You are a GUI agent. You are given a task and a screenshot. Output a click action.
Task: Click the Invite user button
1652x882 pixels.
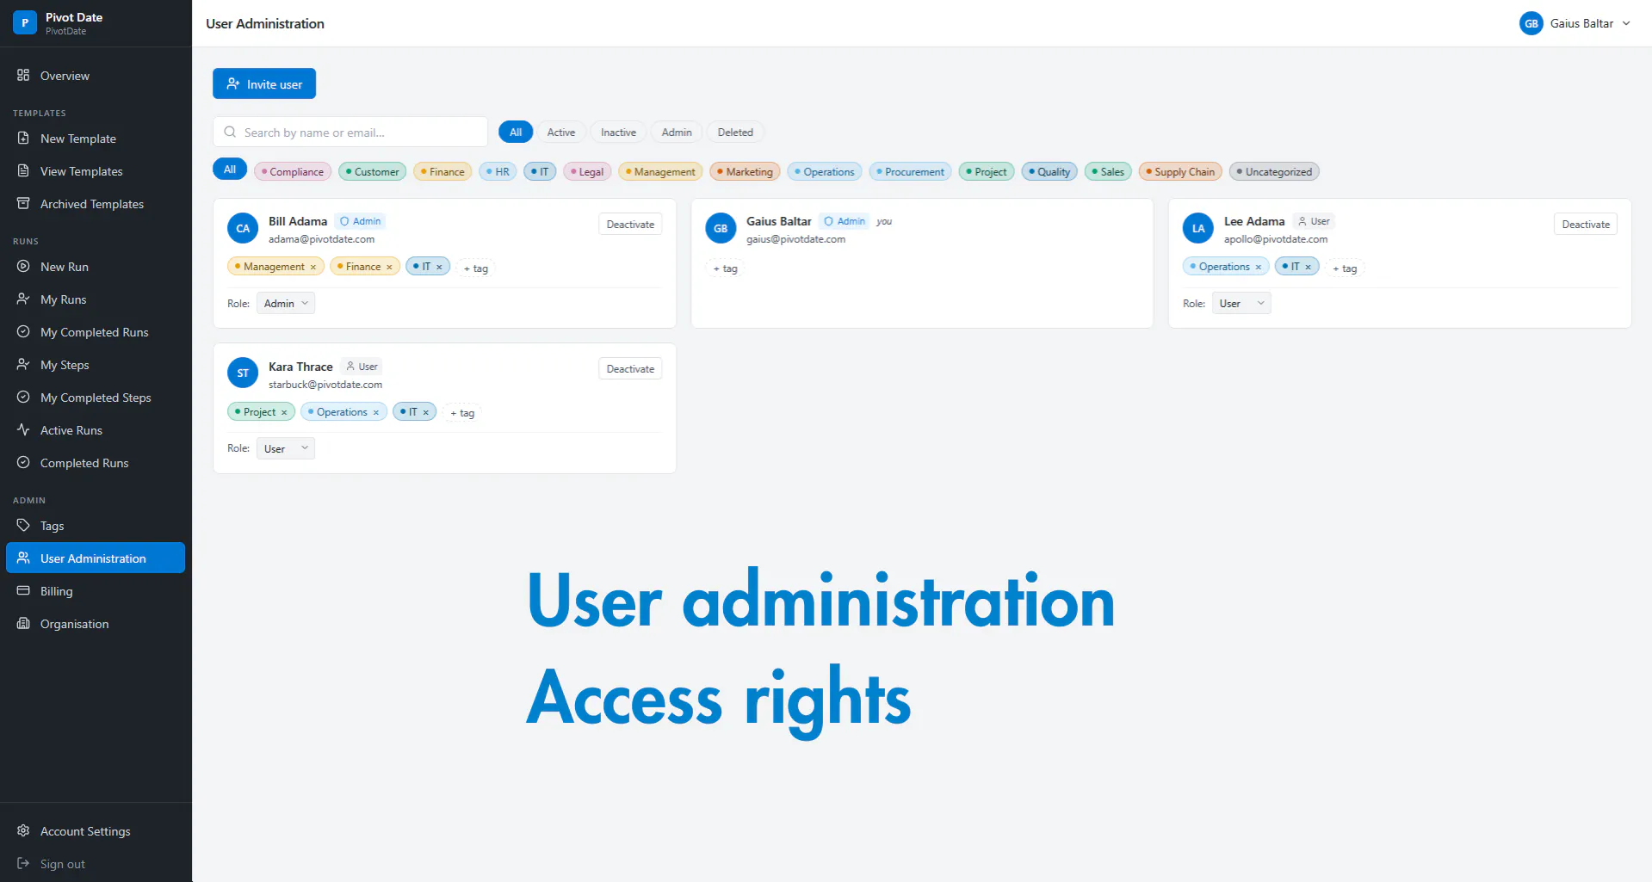coord(264,83)
